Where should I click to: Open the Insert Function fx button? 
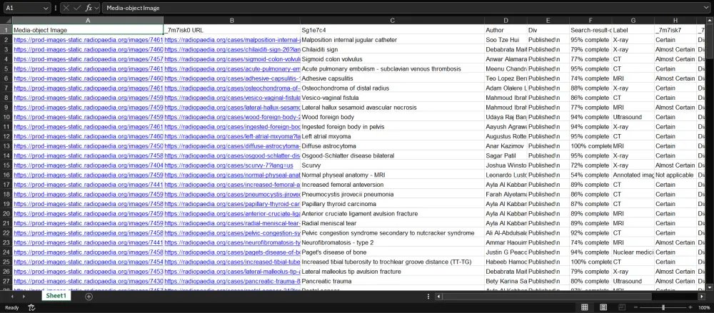click(x=89, y=8)
